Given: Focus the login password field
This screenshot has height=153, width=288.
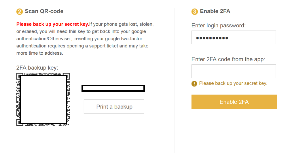Looking at the screenshot, I should (234, 37).
